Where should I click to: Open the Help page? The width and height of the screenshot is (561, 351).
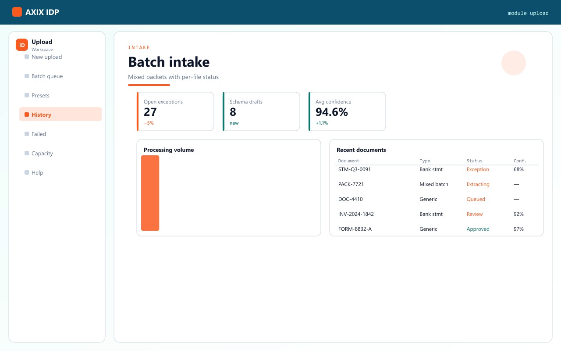tap(60, 173)
